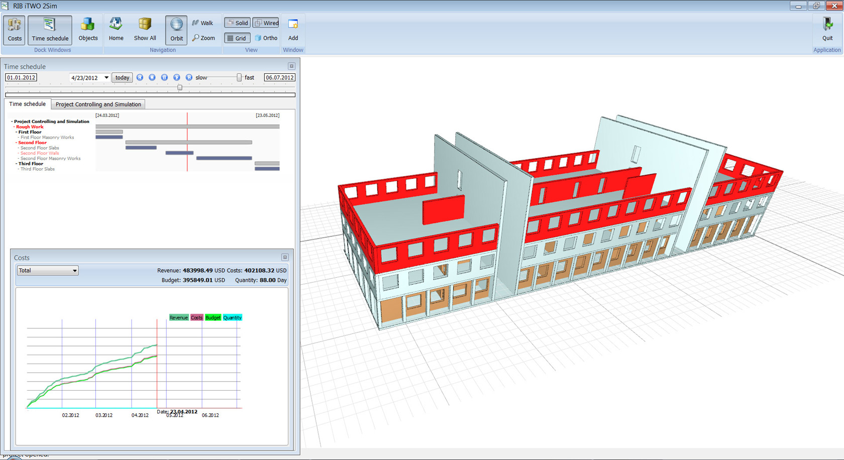Select the Time schedule tab
The height and width of the screenshot is (460, 844).
tap(27, 104)
